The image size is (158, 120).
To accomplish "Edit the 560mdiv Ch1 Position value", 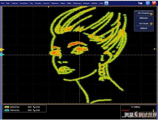I will coord(144,18).
